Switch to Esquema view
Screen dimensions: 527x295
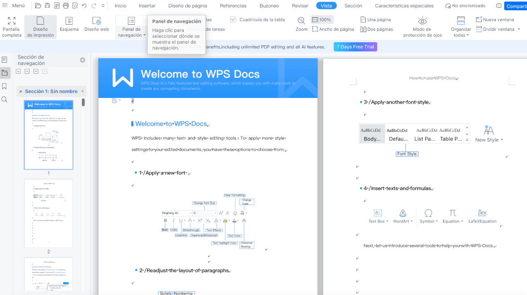click(x=69, y=24)
